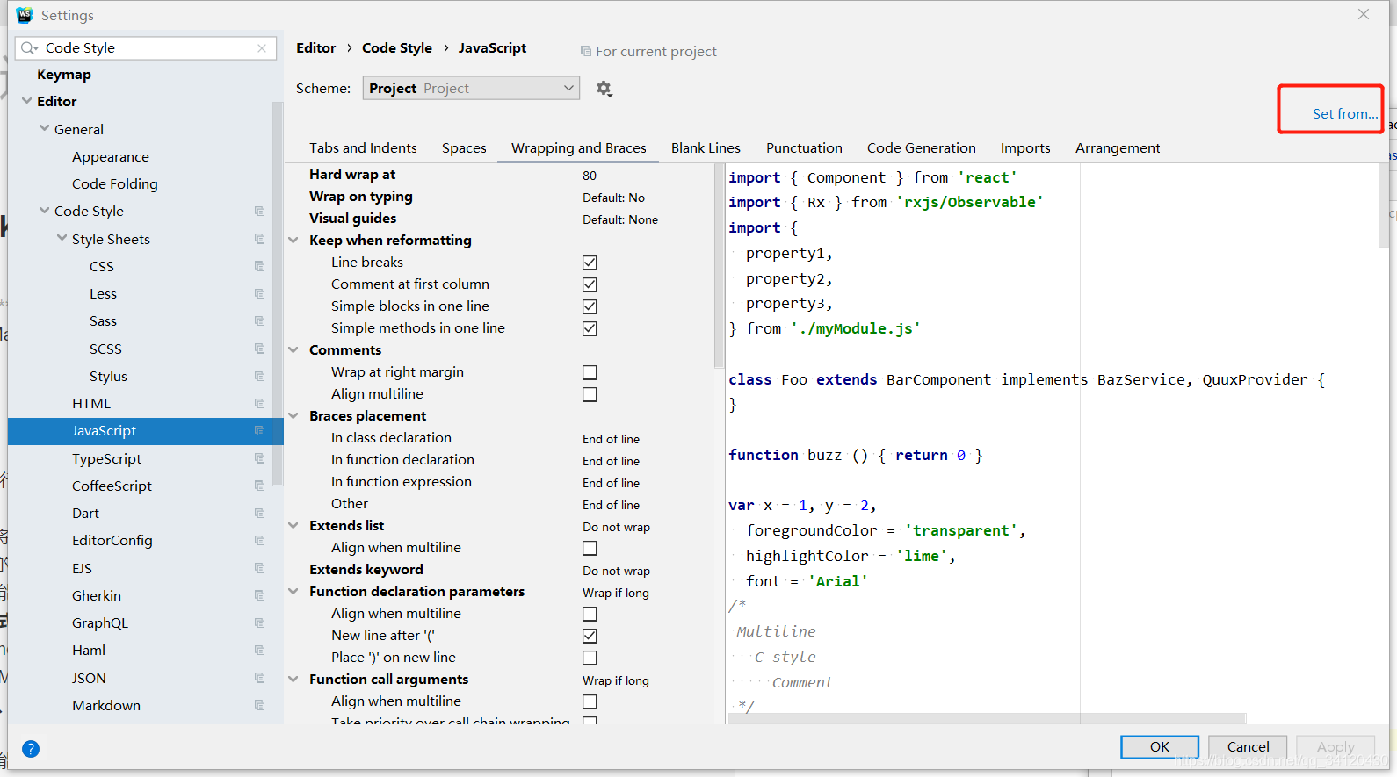This screenshot has height=777, width=1397.
Task: Toggle Line breaks checkbox
Action: 590,263
